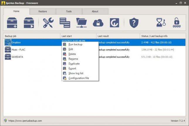Choose Show log list menu entry
Viewport: 189px width, 126px height.
pyautogui.click(x=80, y=73)
